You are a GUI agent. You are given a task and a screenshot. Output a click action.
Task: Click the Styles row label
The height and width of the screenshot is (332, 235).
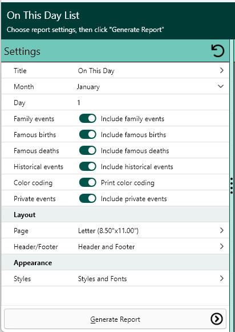pyautogui.click(x=22, y=279)
